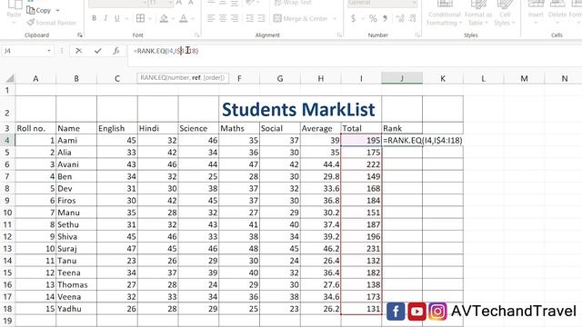
Task: Center text horizontally
Action: tap(223, 18)
